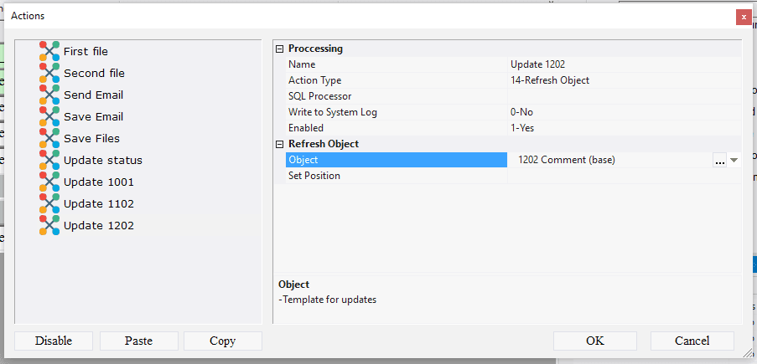Click the Second file action icon
This screenshot has width=757, height=364.
[49, 73]
